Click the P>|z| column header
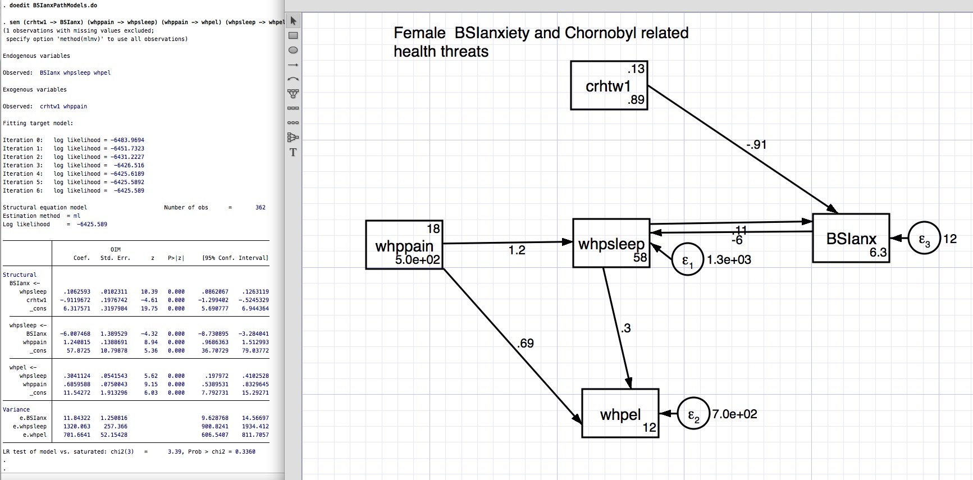973x480 pixels. coord(176,258)
